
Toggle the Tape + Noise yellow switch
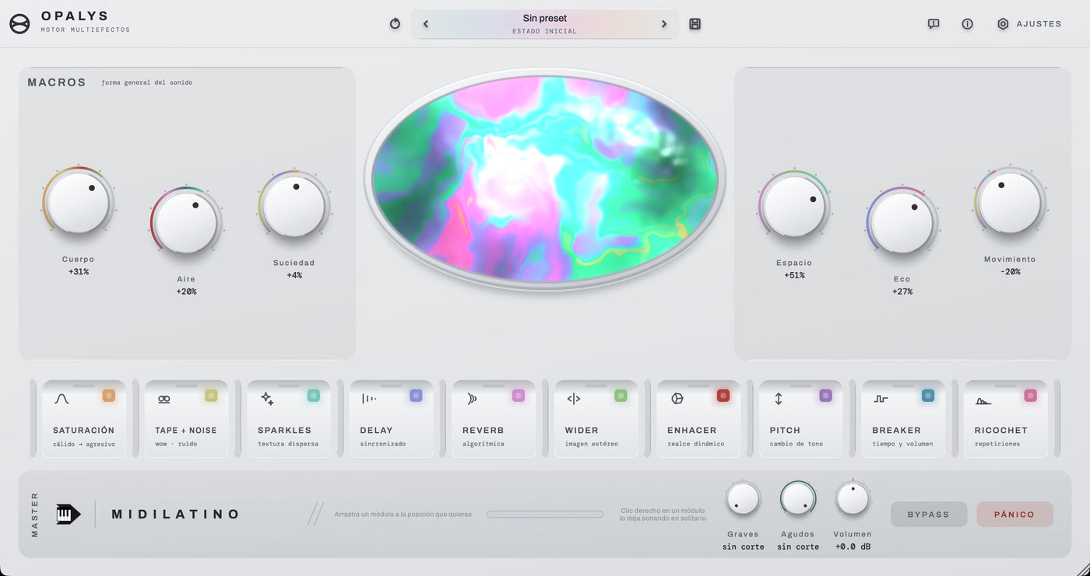(x=211, y=396)
